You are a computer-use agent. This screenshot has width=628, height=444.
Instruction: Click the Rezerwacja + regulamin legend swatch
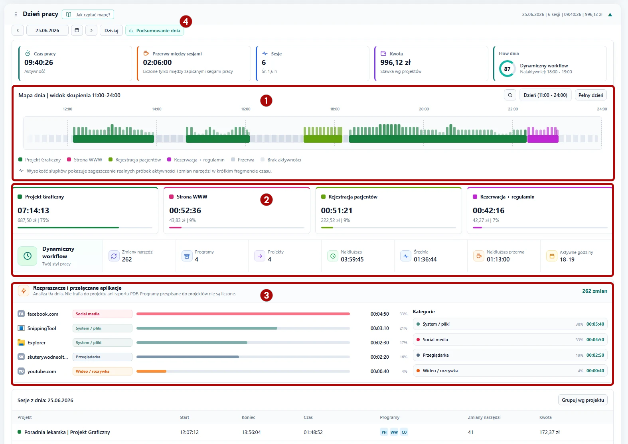(x=169, y=160)
